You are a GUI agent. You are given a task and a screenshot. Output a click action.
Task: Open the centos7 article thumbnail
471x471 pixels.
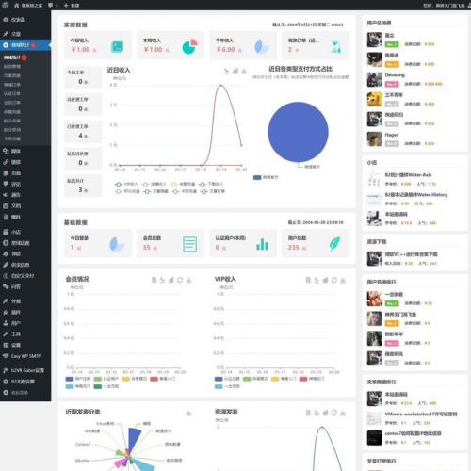pyautogui.click(x=374, y=438)
